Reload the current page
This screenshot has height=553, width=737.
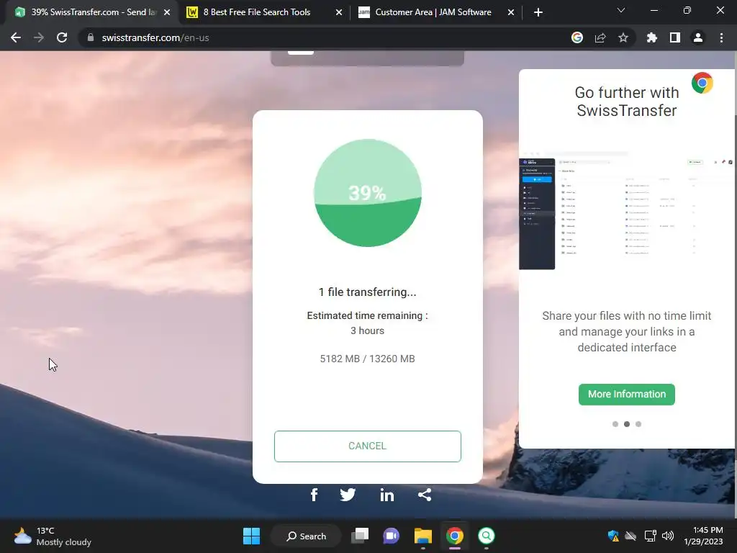(62, 37)
